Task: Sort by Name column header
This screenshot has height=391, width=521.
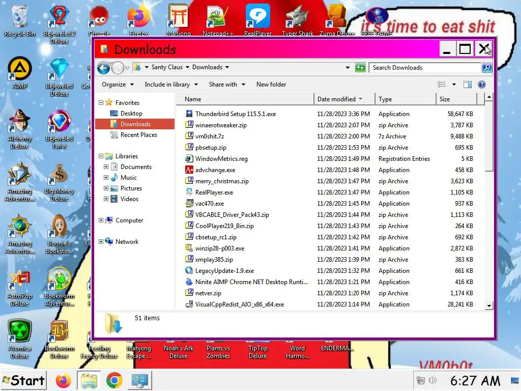Action: [245, 99]
